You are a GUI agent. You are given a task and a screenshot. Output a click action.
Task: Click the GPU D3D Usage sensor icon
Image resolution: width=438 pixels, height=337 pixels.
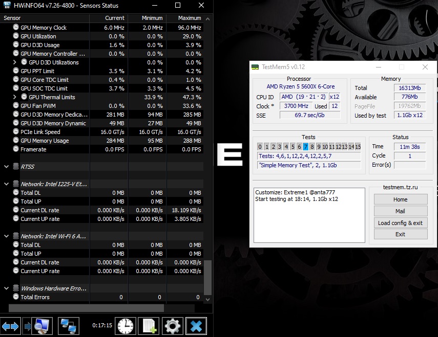click(x=16, y=44)
